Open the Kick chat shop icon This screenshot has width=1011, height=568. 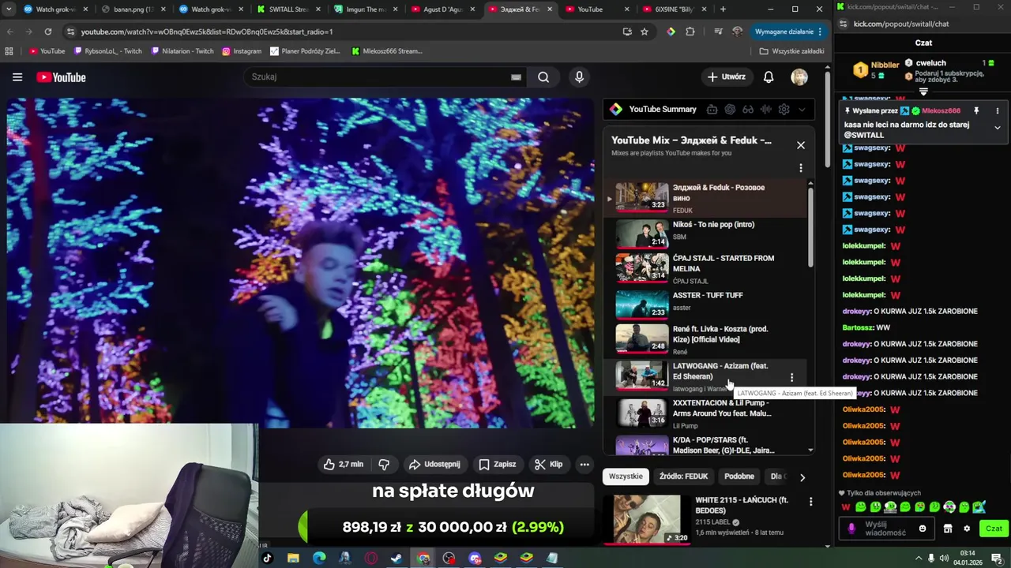click(x=948, y=529)
